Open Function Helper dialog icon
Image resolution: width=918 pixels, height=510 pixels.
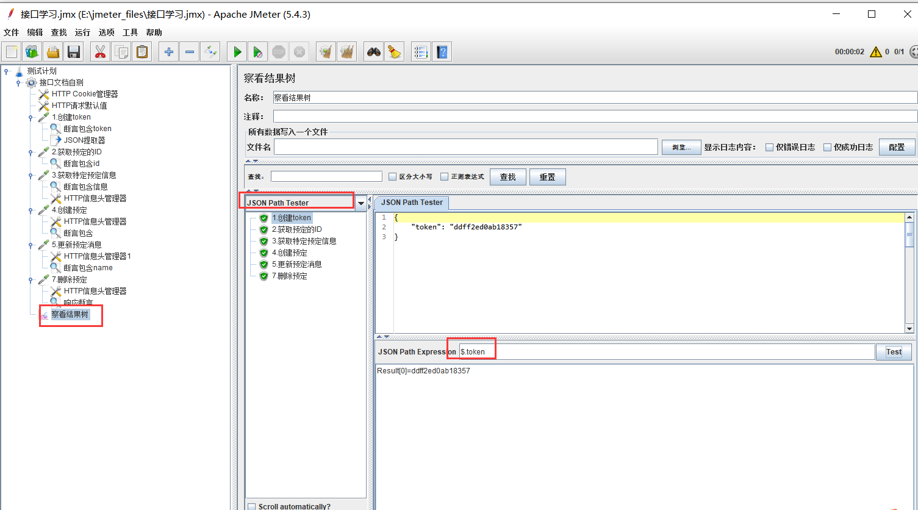coord(421,52)
